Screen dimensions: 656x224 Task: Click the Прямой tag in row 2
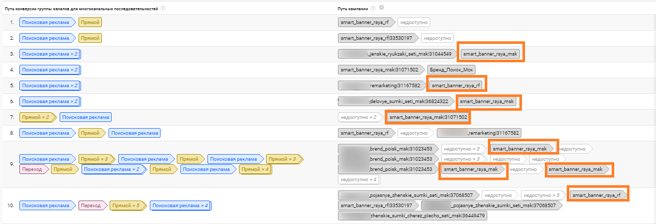91,38
